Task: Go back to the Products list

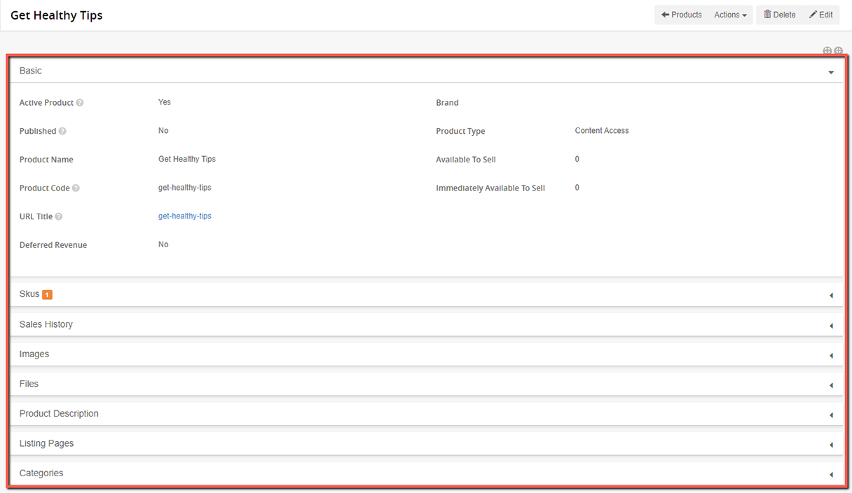Action: (x=681, y=15)
